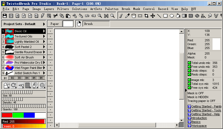The height and width of the screenshot is (129, 223).
Task: Click the lightning bolt quick command icon
Action: (43, 16)
